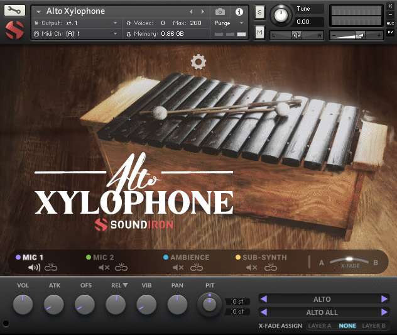Image resolution: width=397 pixels, height=335 pixels.
Task: Click the master volume slider in the header
Action: (x=356, y=35)
